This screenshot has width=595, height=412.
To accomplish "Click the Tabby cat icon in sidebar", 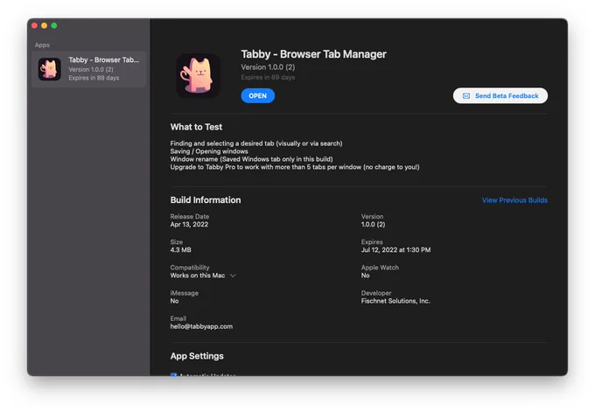I will point(50,69).
